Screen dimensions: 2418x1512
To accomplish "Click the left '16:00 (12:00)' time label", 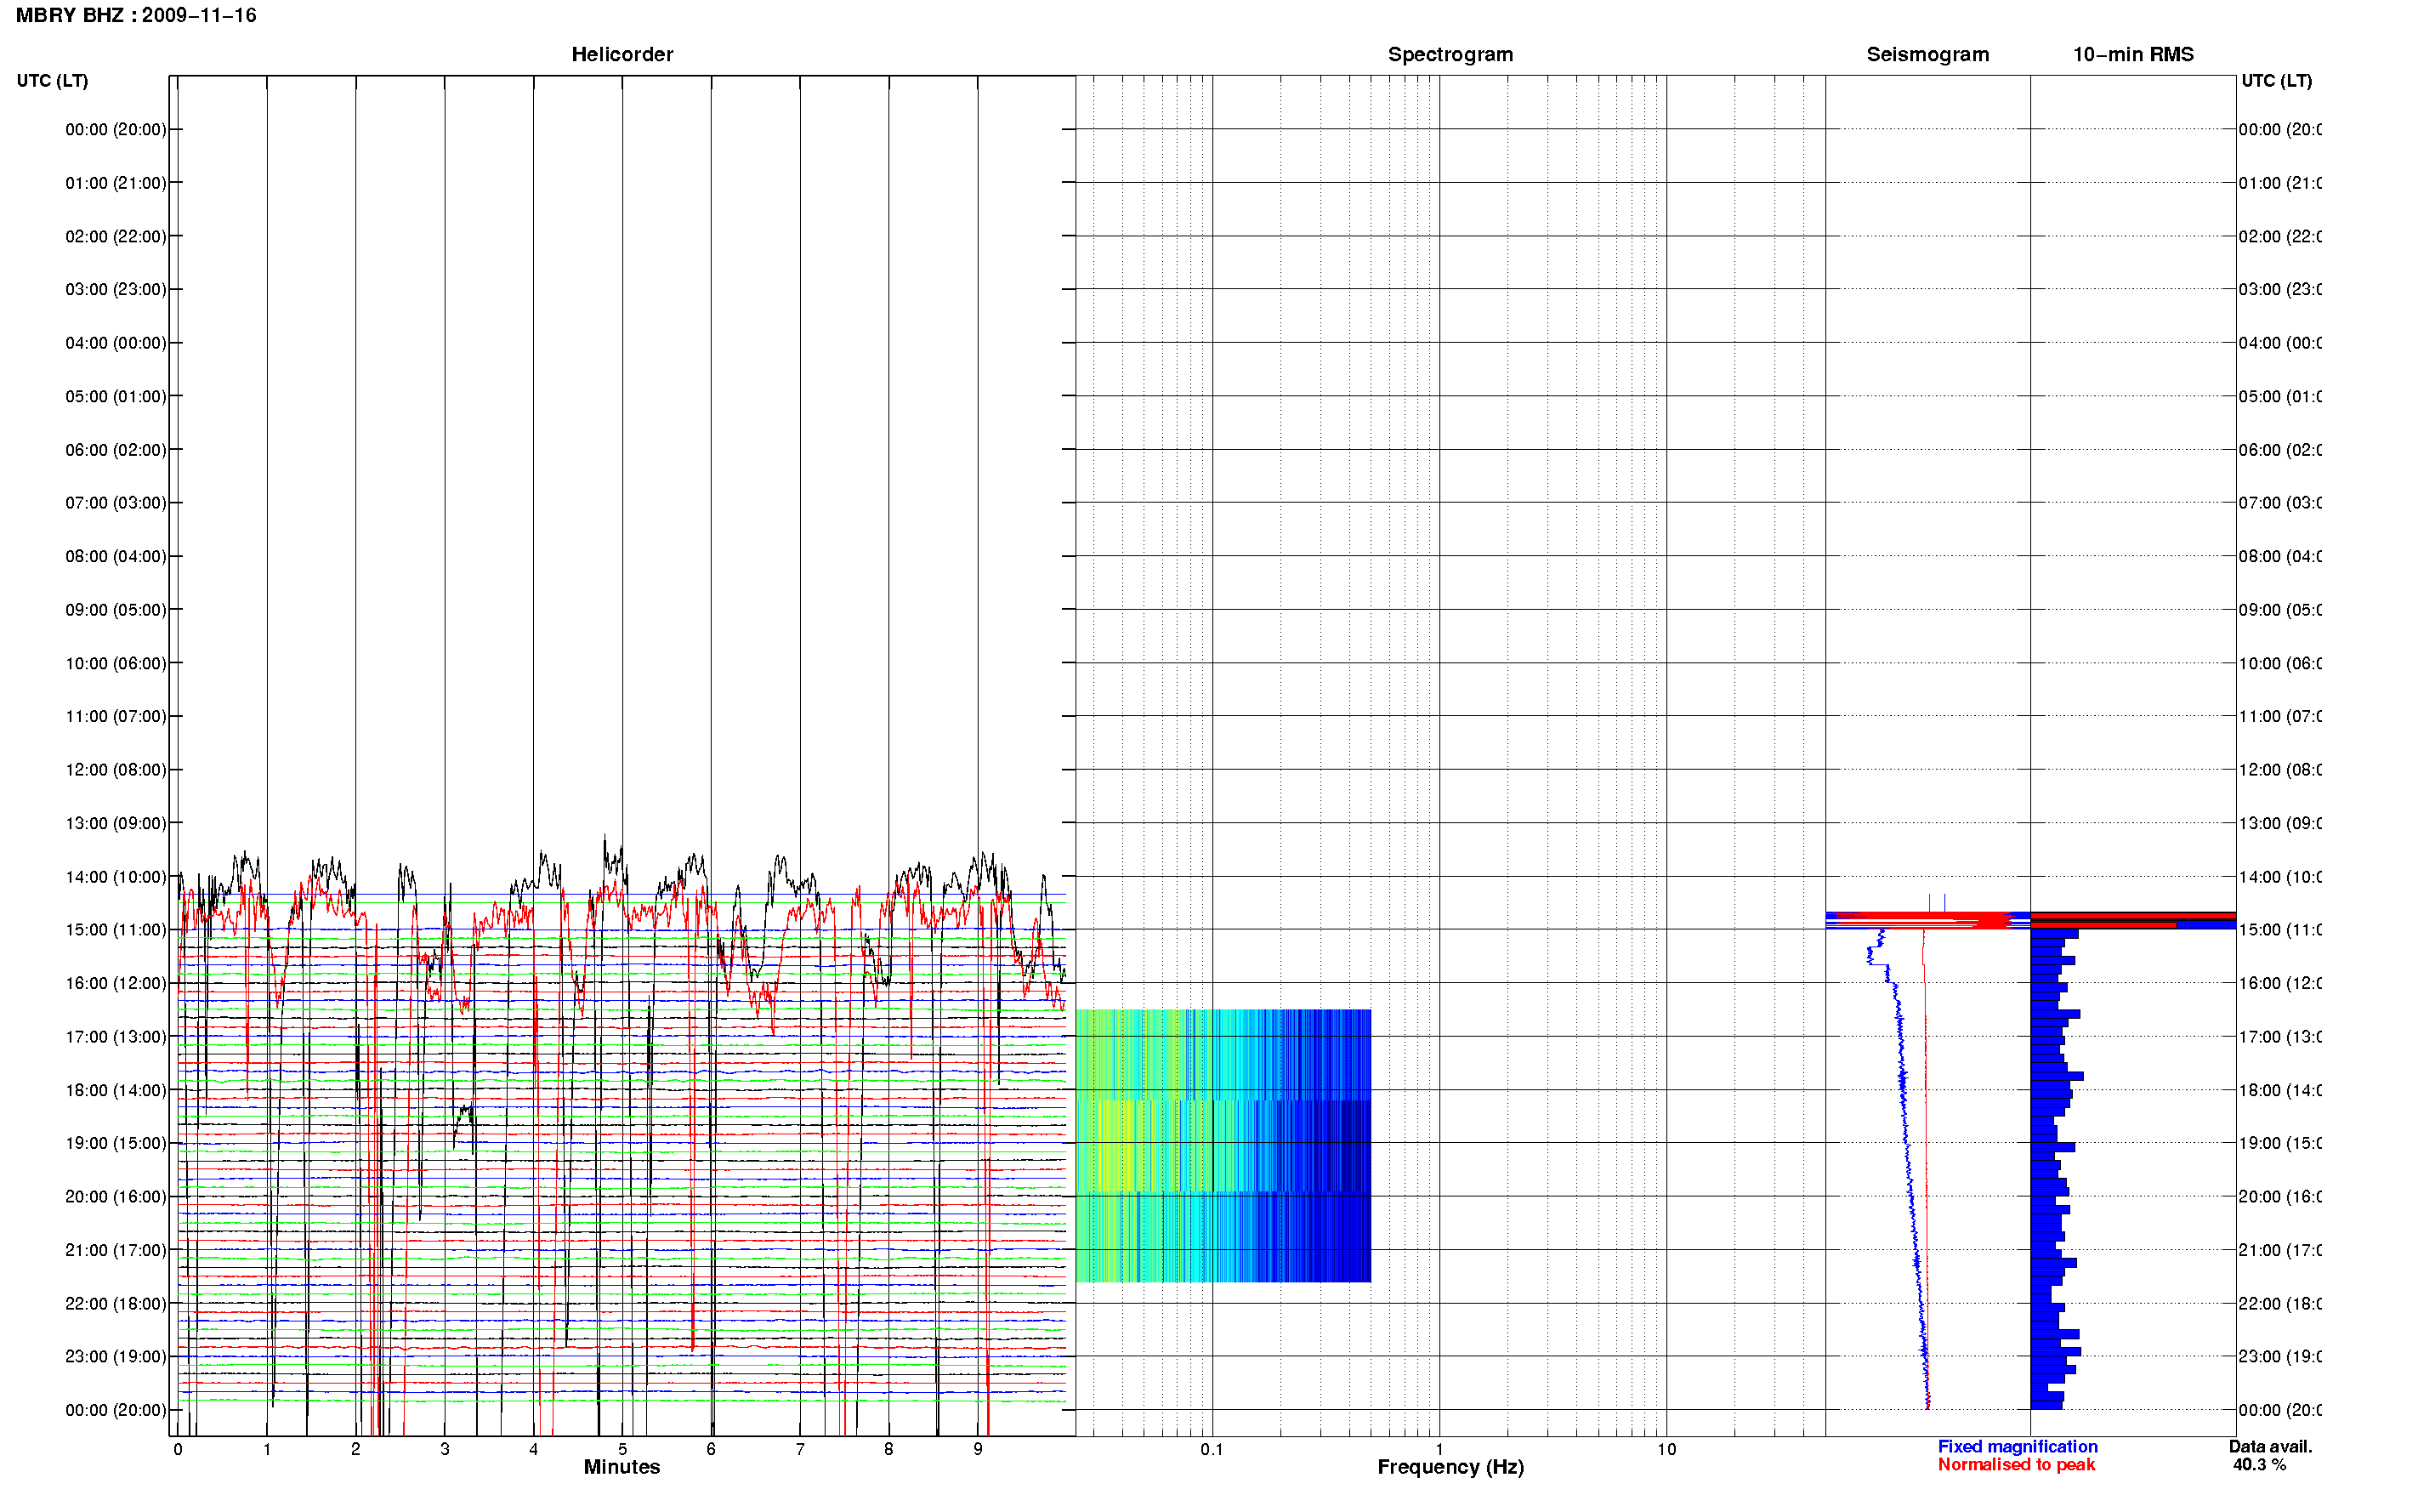I will point(116,983).
